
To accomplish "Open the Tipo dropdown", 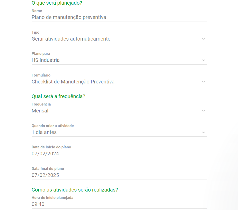I will click(x=203, y=39).
